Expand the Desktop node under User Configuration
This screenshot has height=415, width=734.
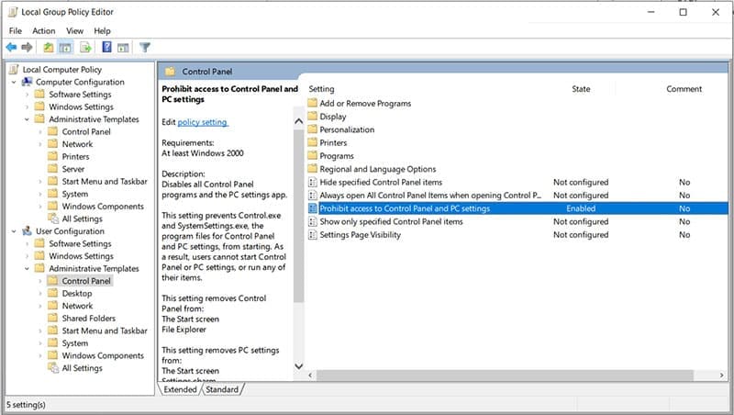(39, 294)
